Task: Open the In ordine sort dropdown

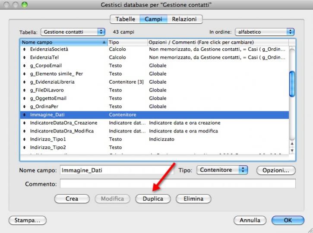Action: pyautogui.click(x=264, y=32)
